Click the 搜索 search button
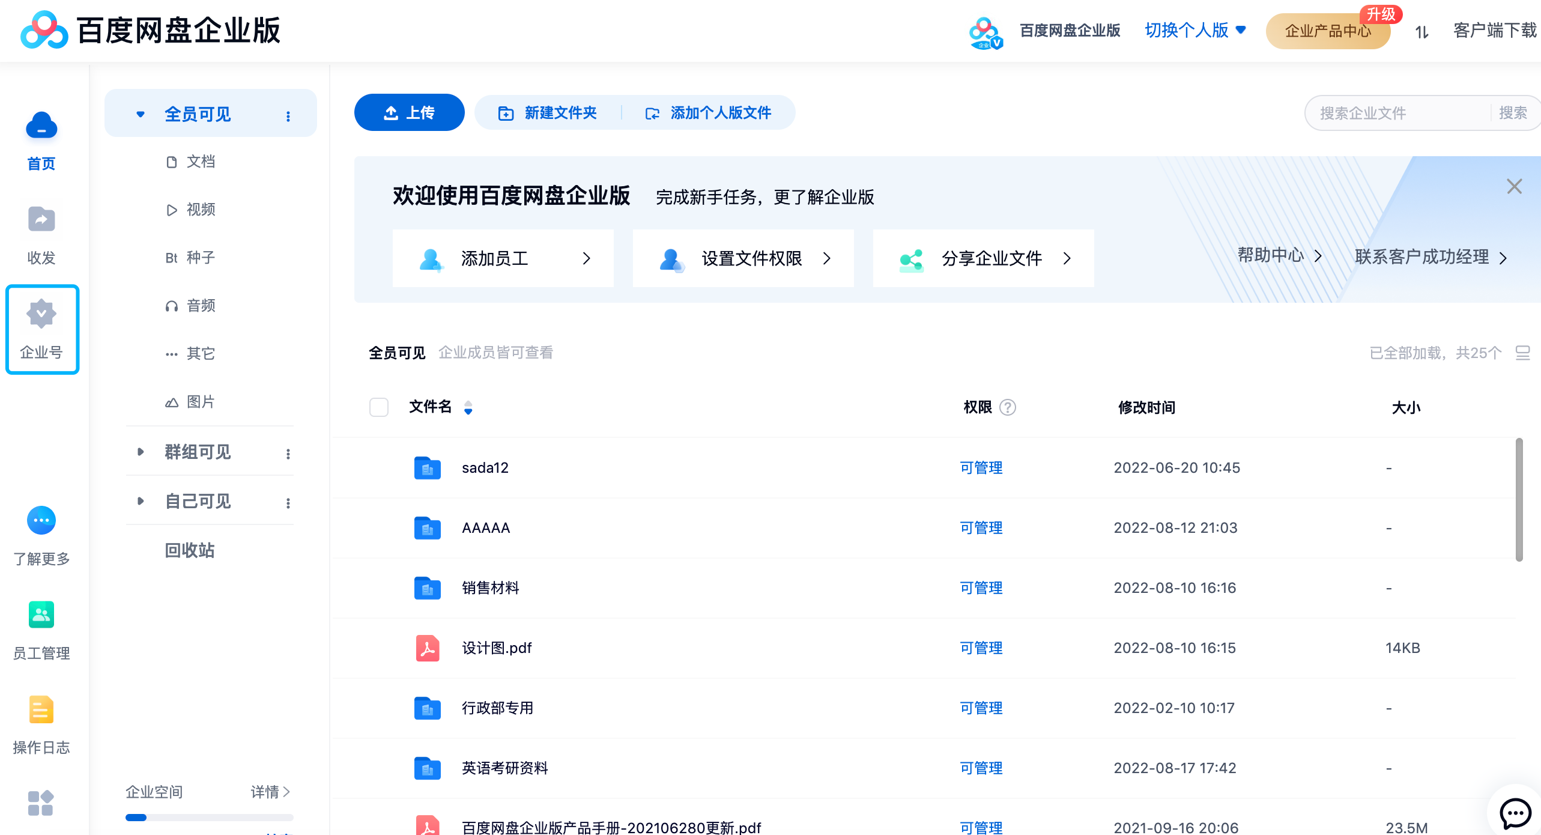The width and height of the screenshot is (1541, 835). coord(1512,113)
